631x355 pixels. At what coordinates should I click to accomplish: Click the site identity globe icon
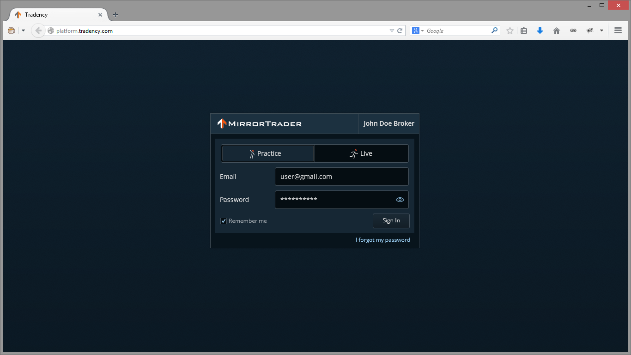(x=51, y=31)
